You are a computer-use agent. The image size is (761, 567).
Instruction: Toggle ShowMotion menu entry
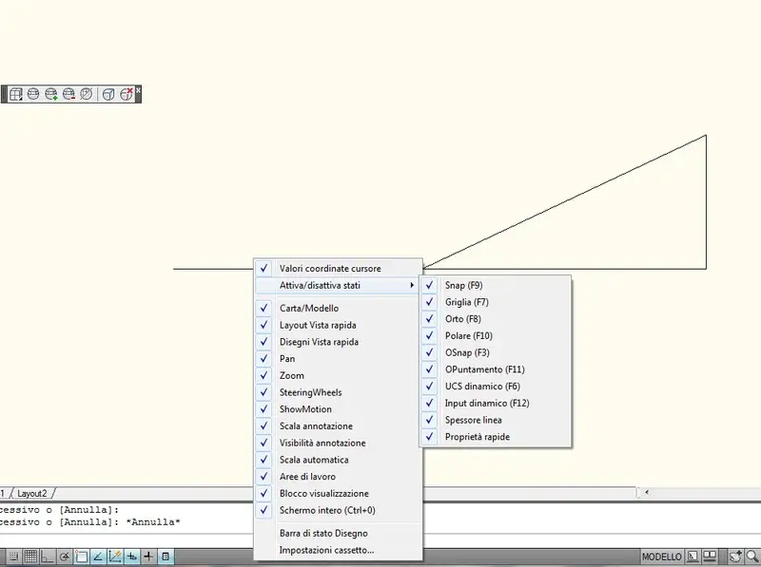click(339, 409)
